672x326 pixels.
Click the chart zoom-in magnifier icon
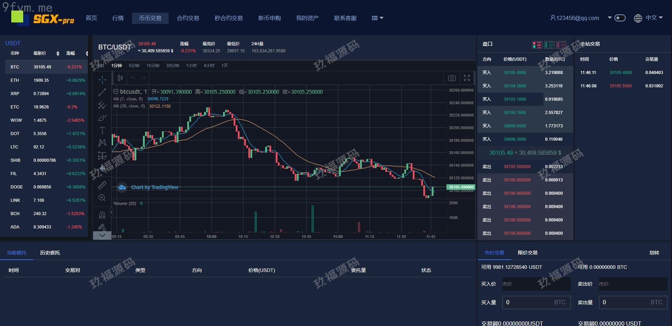click(x=102, y=198)
